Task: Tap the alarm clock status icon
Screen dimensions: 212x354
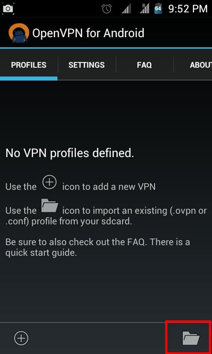Action: click(106, 9)
